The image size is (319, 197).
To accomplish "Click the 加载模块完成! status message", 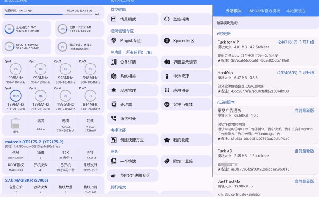I will 227,23.
